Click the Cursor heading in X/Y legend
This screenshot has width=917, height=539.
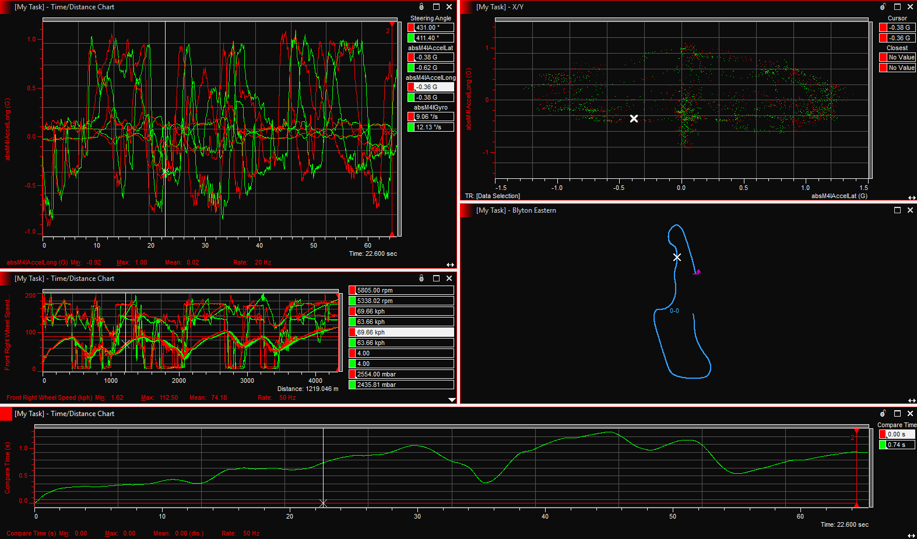pyautogui.click(x=897, y=18)
